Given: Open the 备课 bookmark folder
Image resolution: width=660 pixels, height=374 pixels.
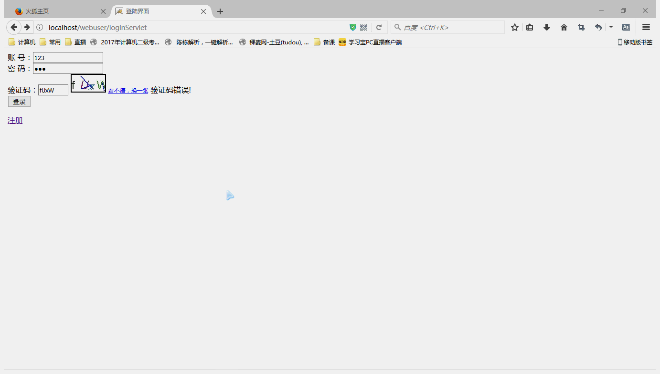Looking at the screenshot, I should click(324, 42).
